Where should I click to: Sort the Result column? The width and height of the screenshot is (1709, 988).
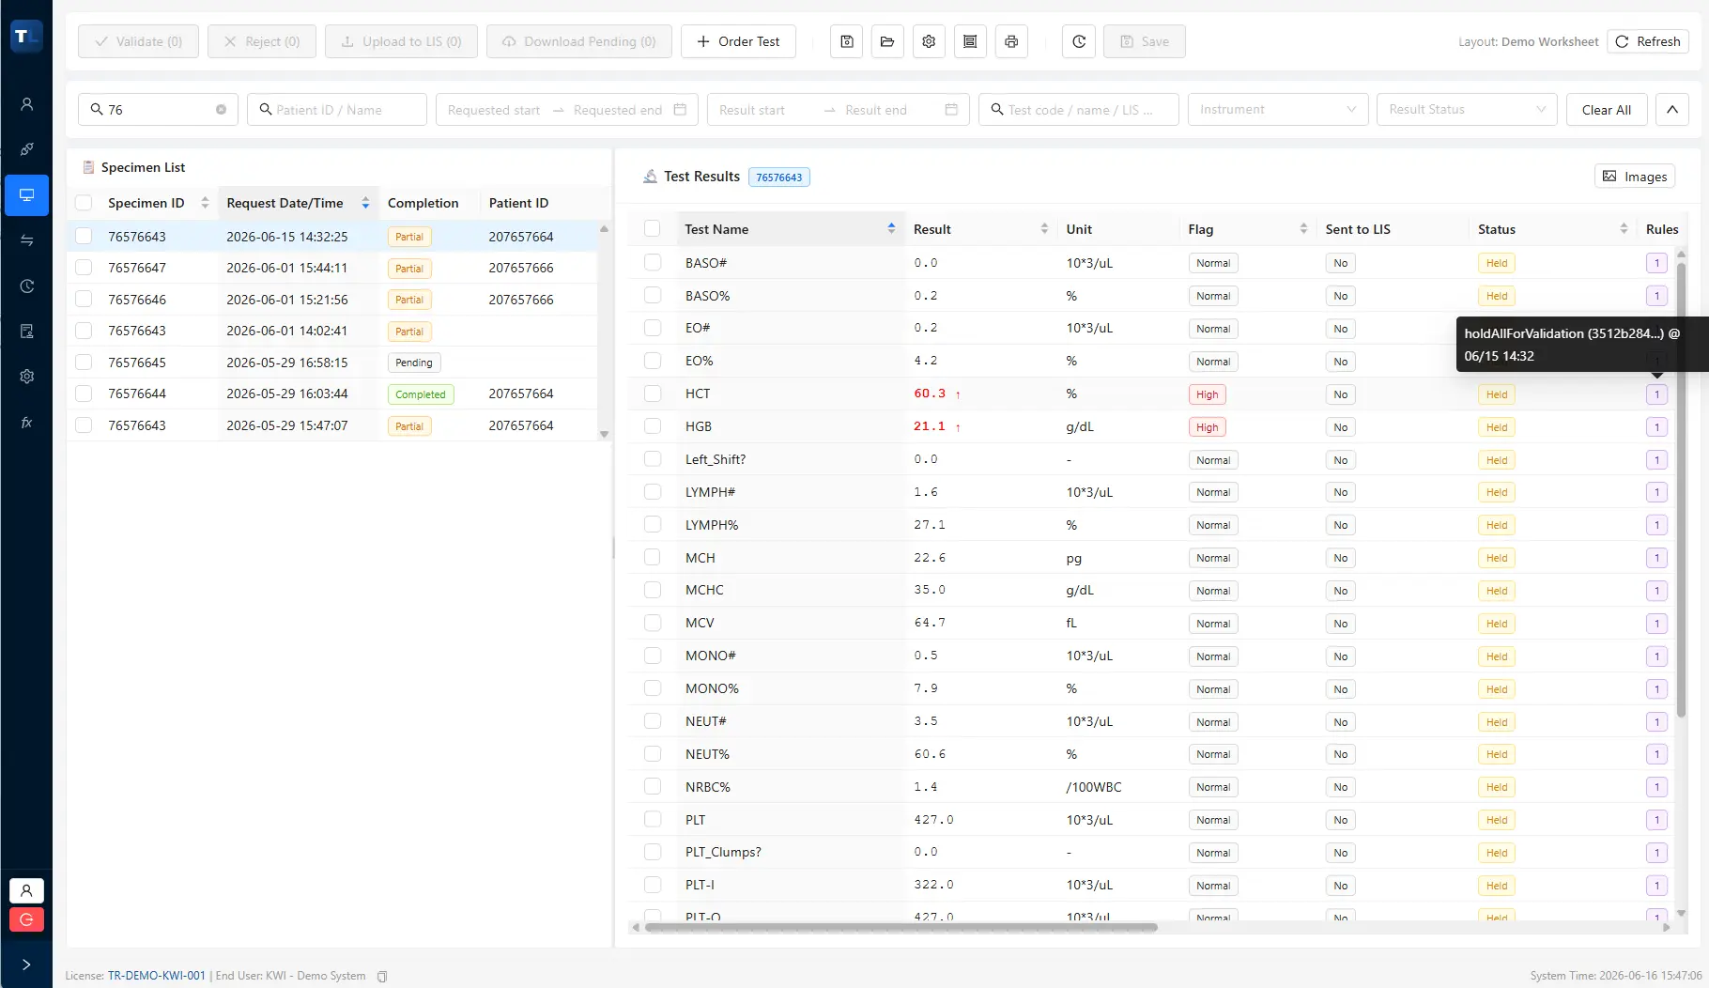tap(1044, 229)
